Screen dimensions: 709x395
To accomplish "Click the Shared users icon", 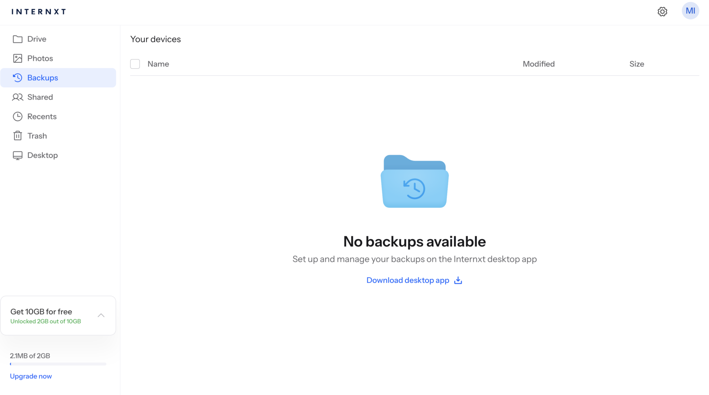I will click(18, 97).
